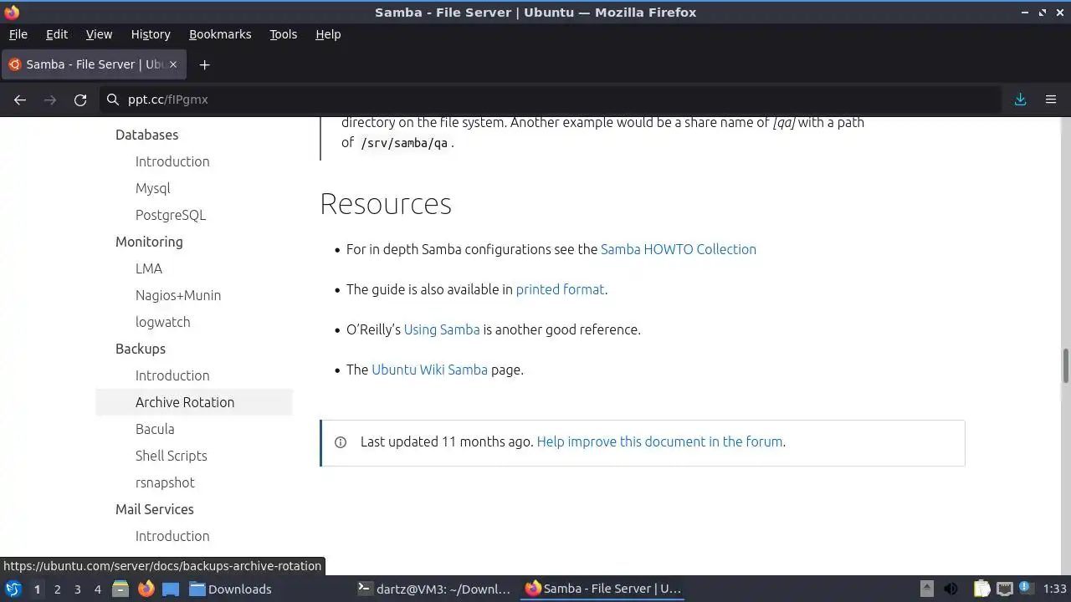
Task: Click the show desktop taskbar icon
Action: tap(171, 589)
